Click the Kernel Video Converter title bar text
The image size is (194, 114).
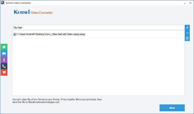pos(18,3)
